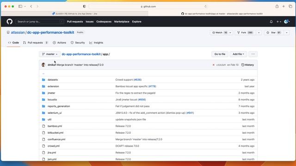Switch to the Jira App Demo tab
This screenshot has height=166, width=296.
tap(74, 13)
